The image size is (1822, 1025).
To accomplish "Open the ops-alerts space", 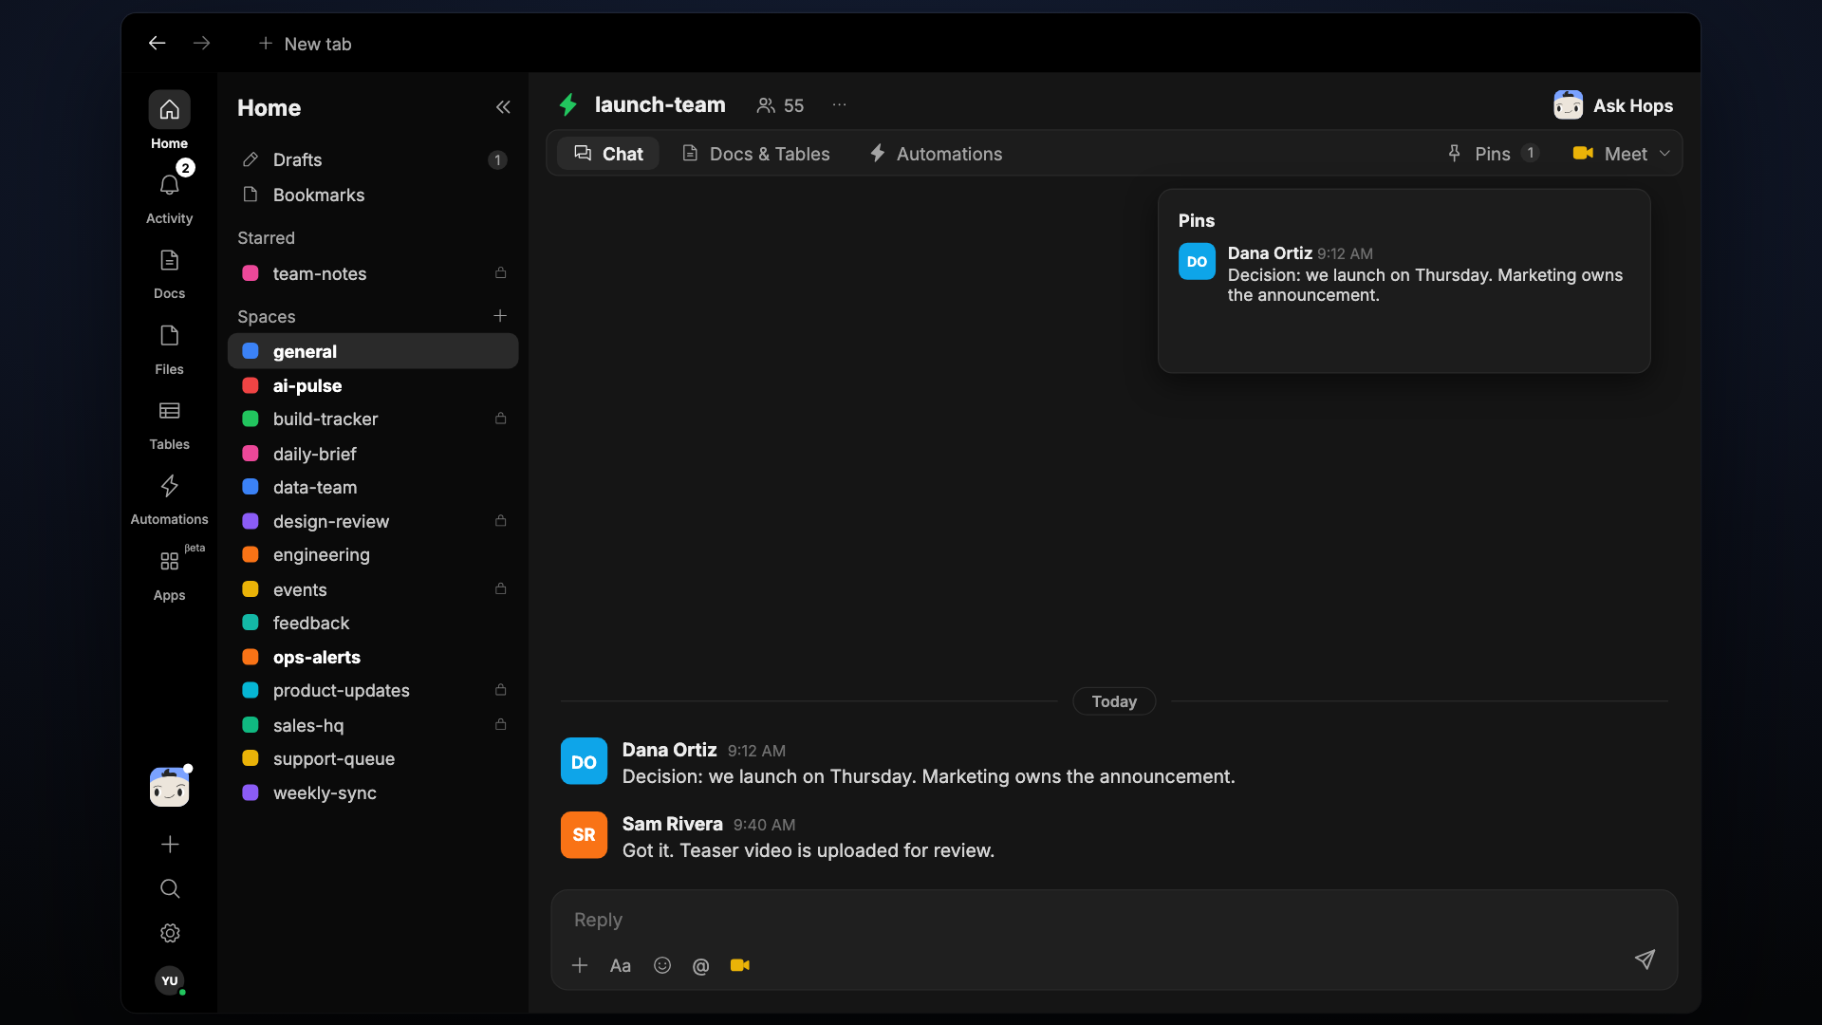I will click(373, 657).
